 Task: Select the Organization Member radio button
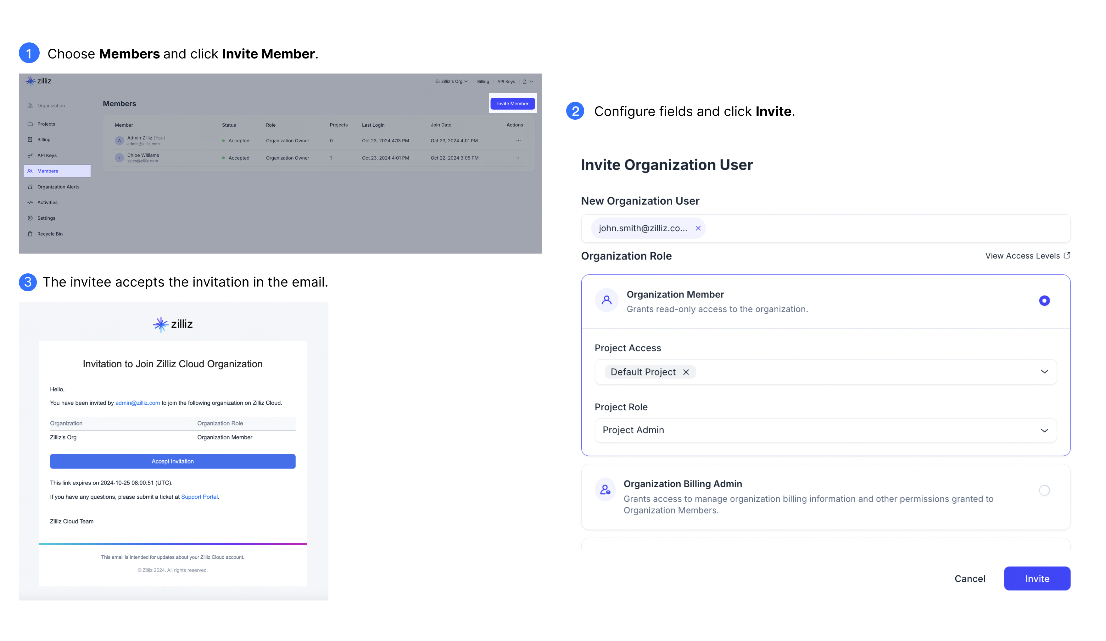pyautogui.click(x=1045, y=300)
